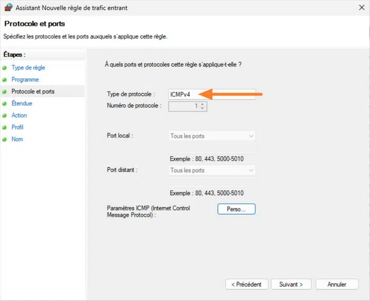Go back with the < Précédent button
Image resolution: width=370 pixels, height=301 pixels.
(247, 284)
